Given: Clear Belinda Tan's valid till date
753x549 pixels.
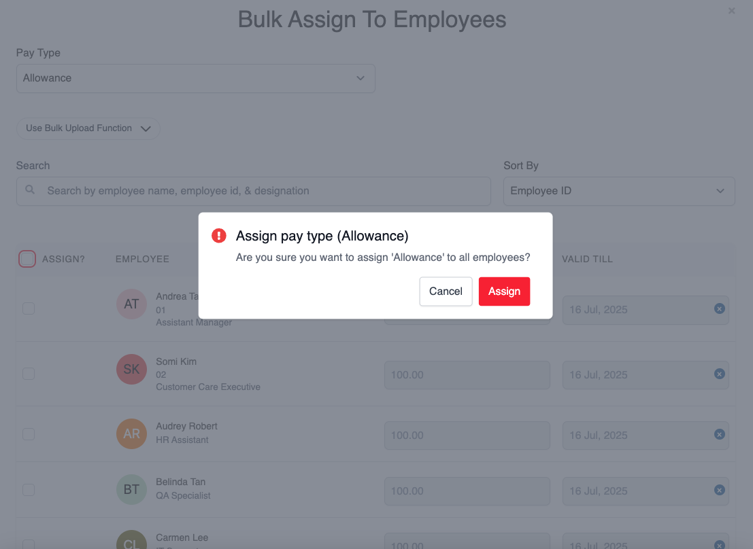Looking at the screenshot, I should 720,490.
